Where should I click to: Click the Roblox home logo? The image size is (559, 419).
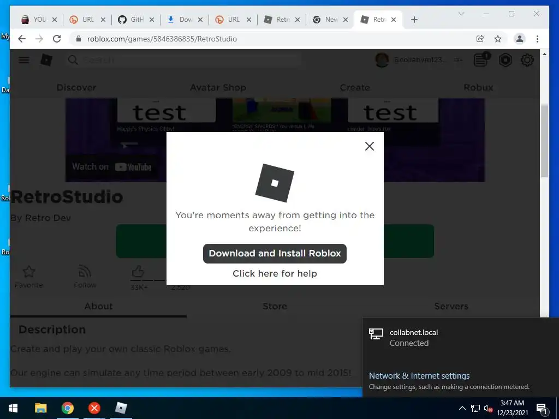pos(46,60)
